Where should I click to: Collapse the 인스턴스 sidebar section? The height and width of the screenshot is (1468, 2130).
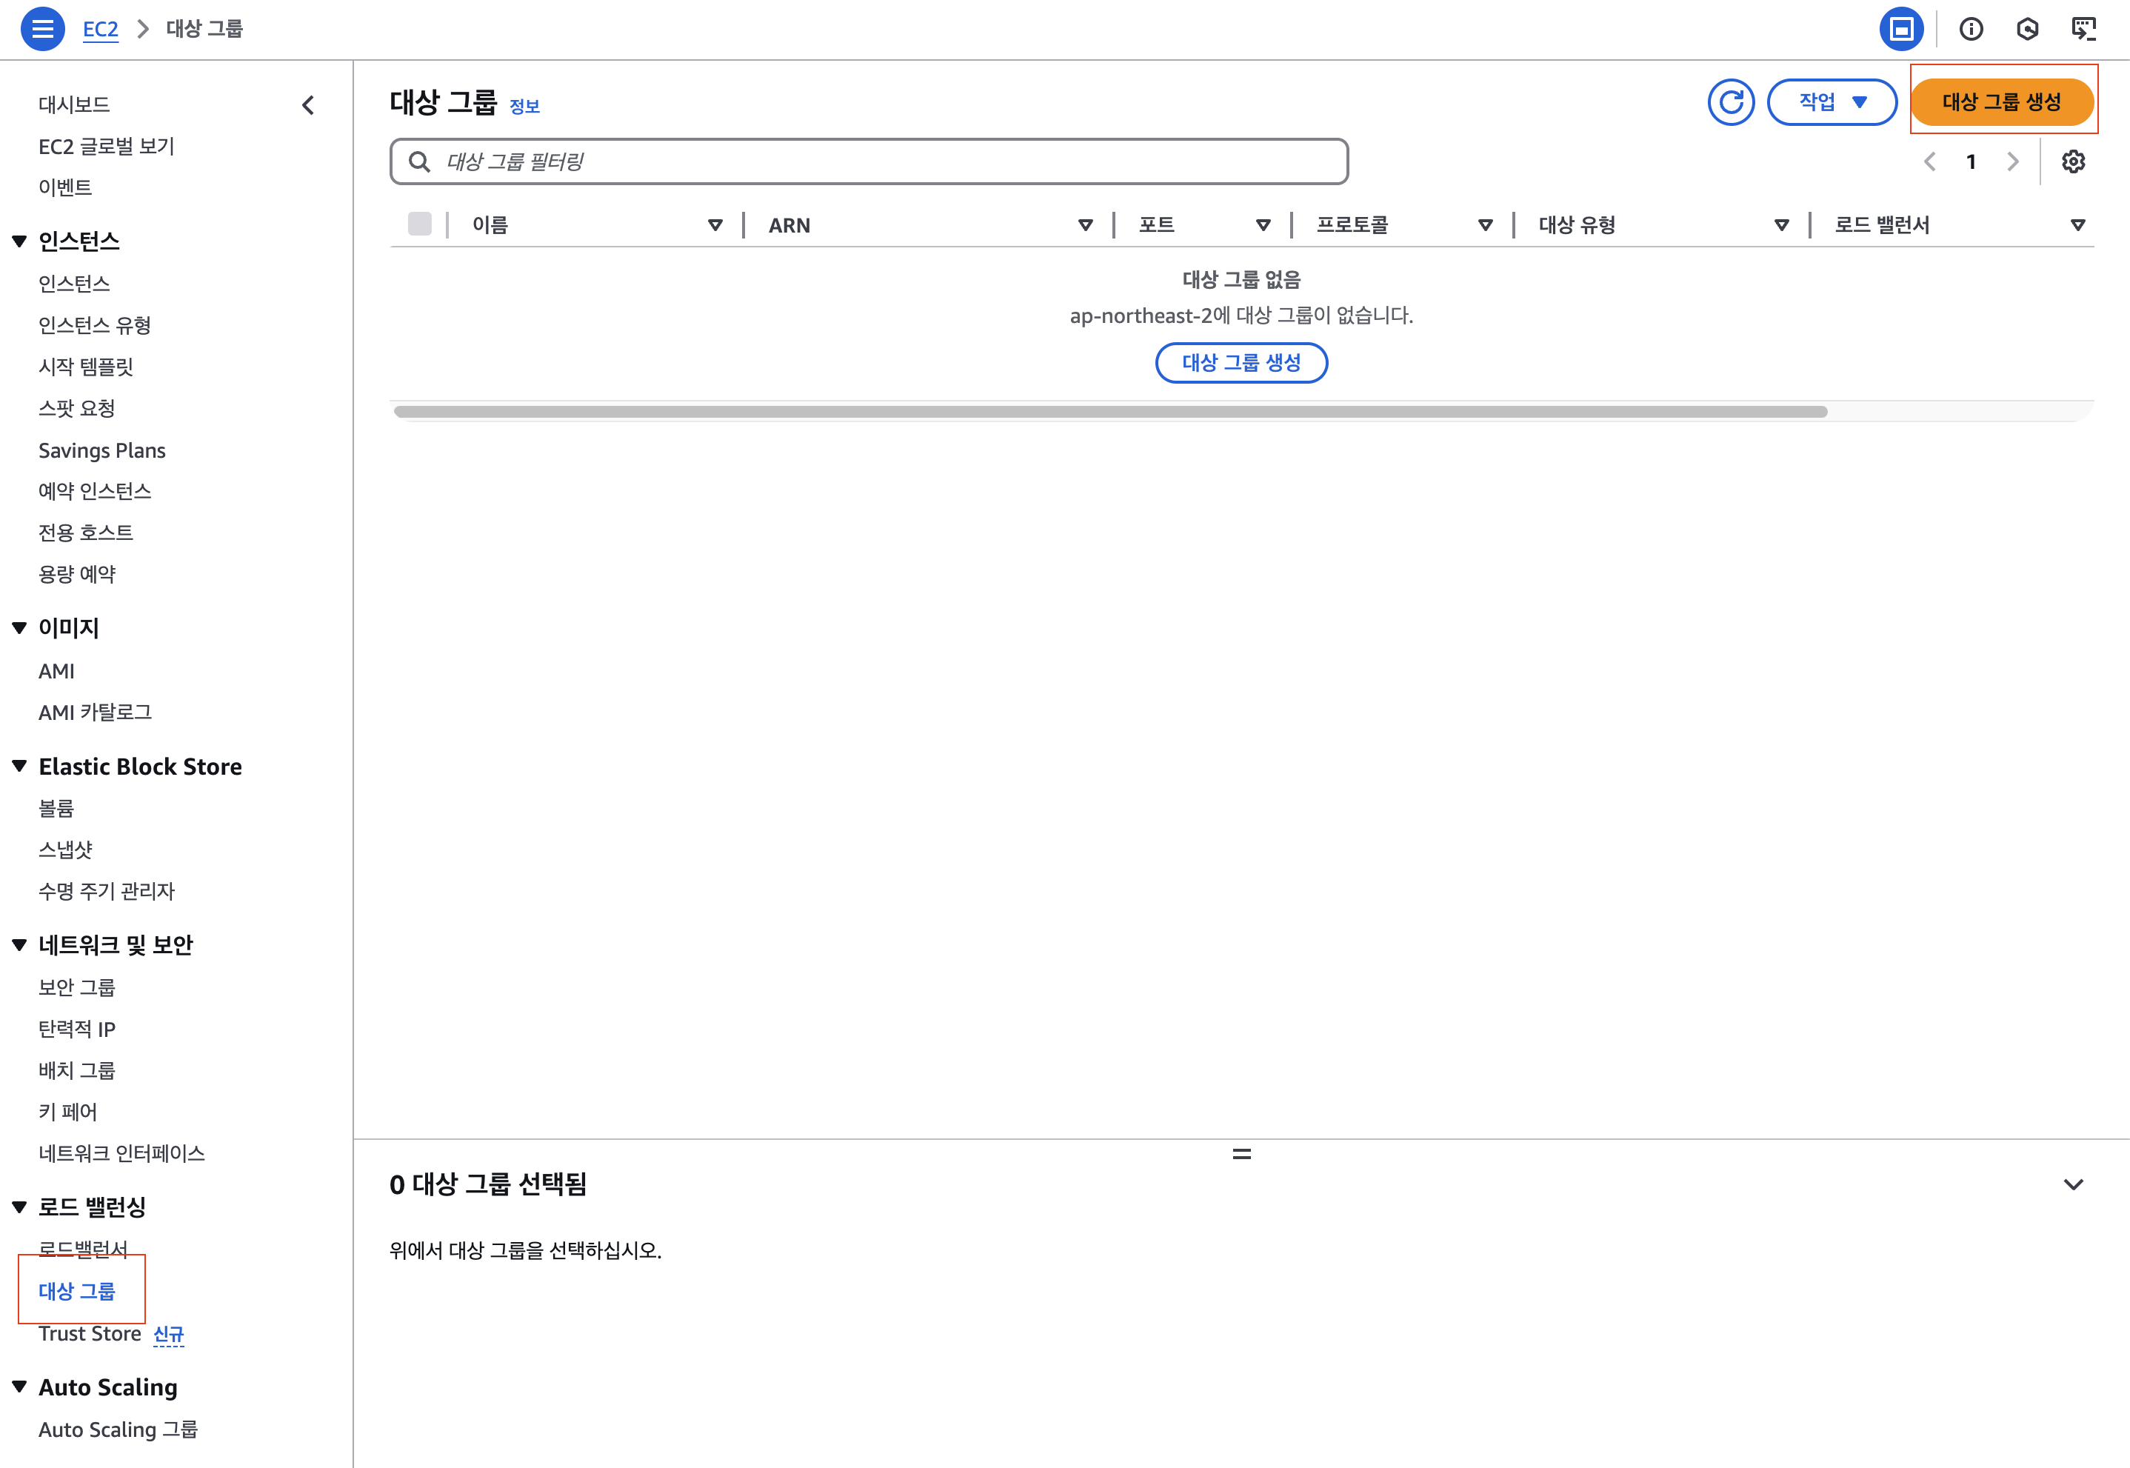19,242
